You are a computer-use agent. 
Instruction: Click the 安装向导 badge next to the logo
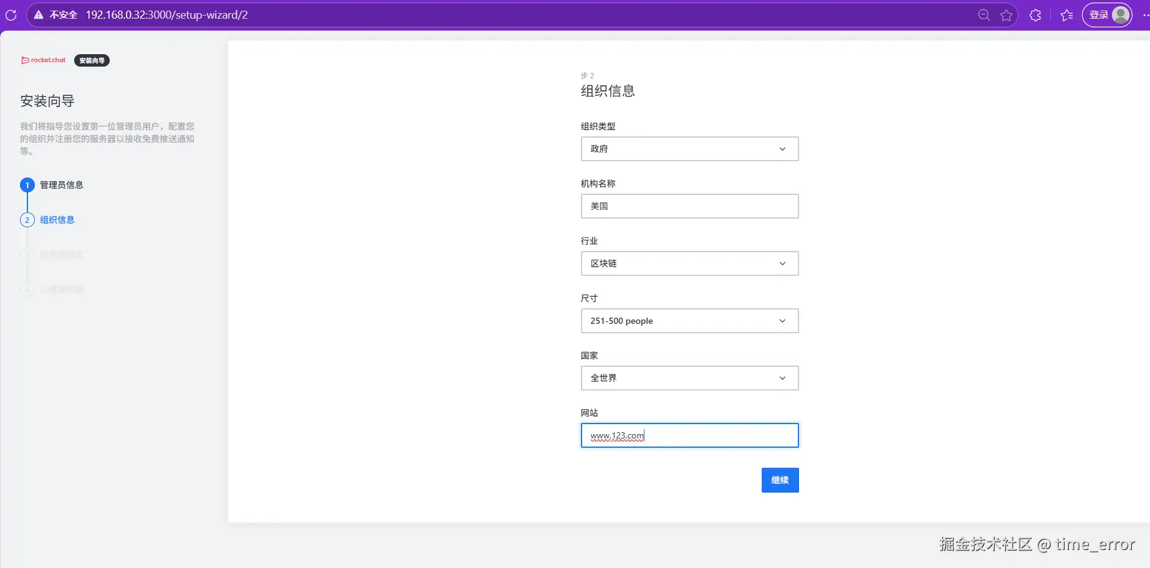pos(91,60)
